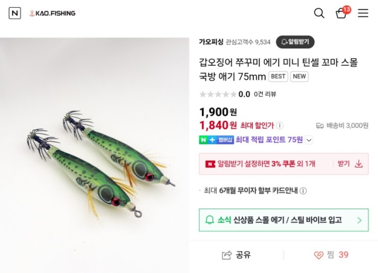Toggle the 찜 heart wishlist button
Screen dimensions: 378x273
319,255
